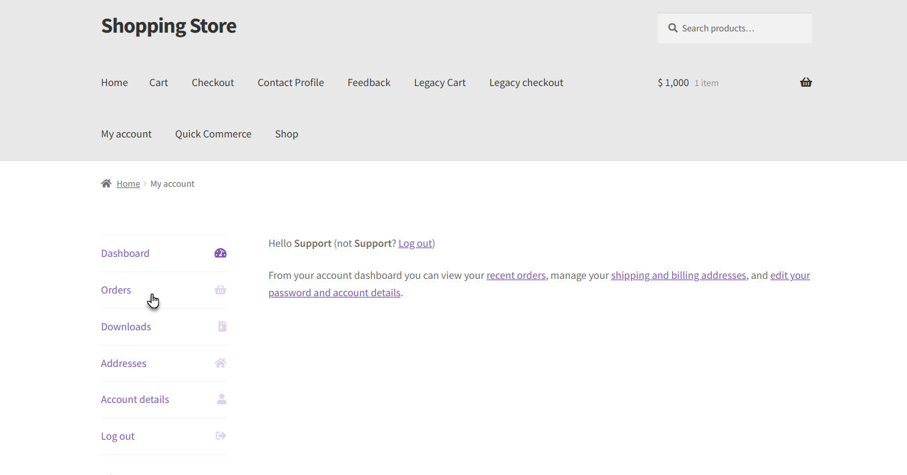907x475 pixels.
Task: Click the Shopping Store site title
Action: click(x=168, y=26)
